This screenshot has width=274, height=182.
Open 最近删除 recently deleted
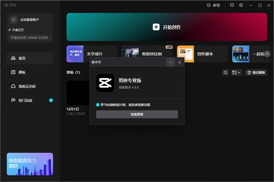point(256,72)
